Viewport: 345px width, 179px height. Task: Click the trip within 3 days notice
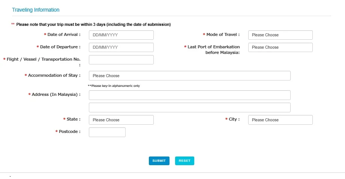(x=93, y=24)
